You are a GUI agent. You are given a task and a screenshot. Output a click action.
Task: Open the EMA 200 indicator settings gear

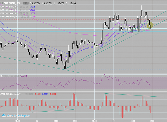pyautogui.click(x=25, y=17)
